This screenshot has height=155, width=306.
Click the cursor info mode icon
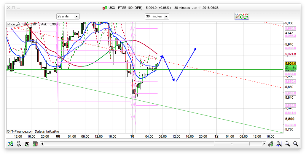tap(19, 144)
